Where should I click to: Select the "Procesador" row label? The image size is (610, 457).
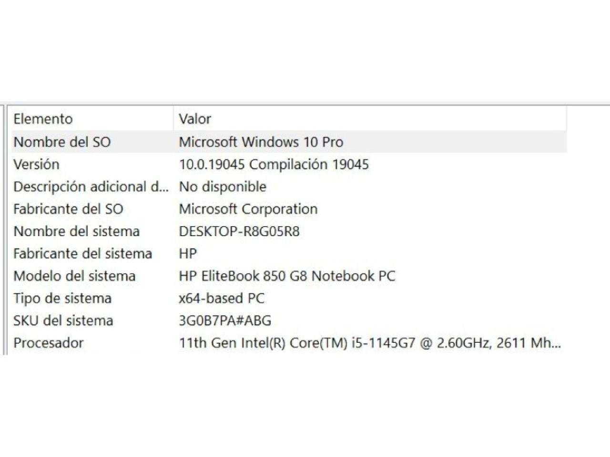click(48, 343)
